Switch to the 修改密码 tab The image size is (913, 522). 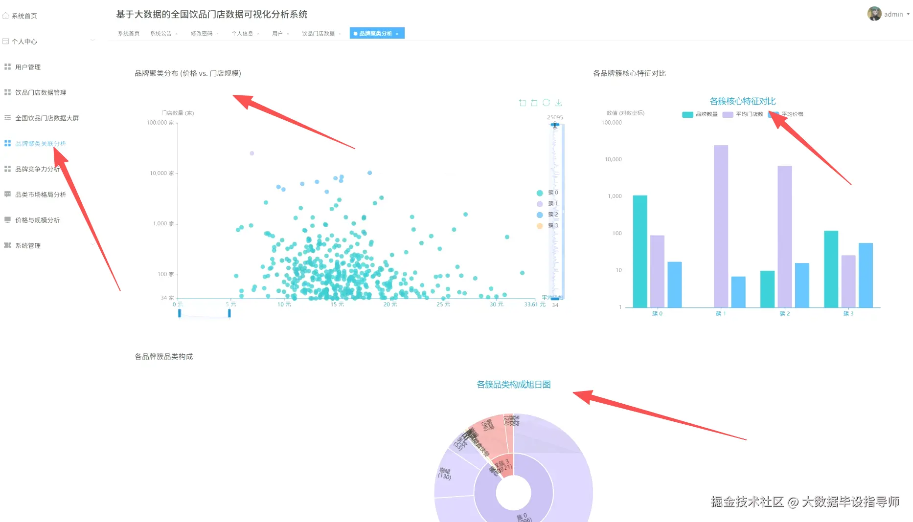coord(202,33)
